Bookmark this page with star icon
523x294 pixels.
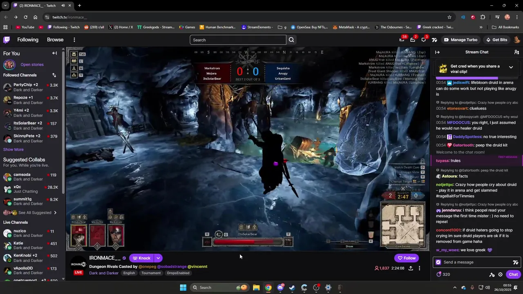(x=449, y=17)
